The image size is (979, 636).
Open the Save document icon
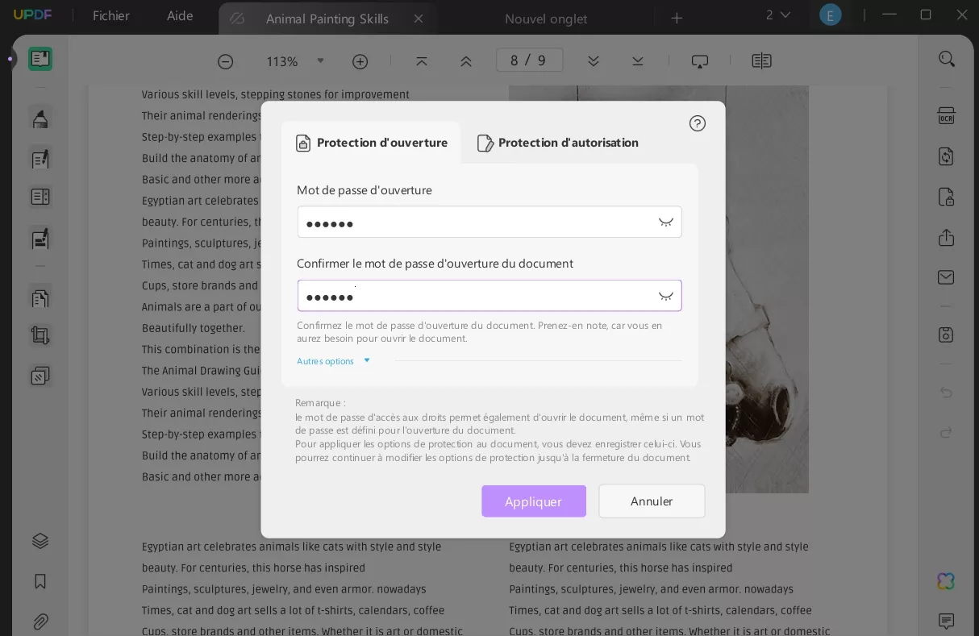pyautogui.click(x=945, y=335)
